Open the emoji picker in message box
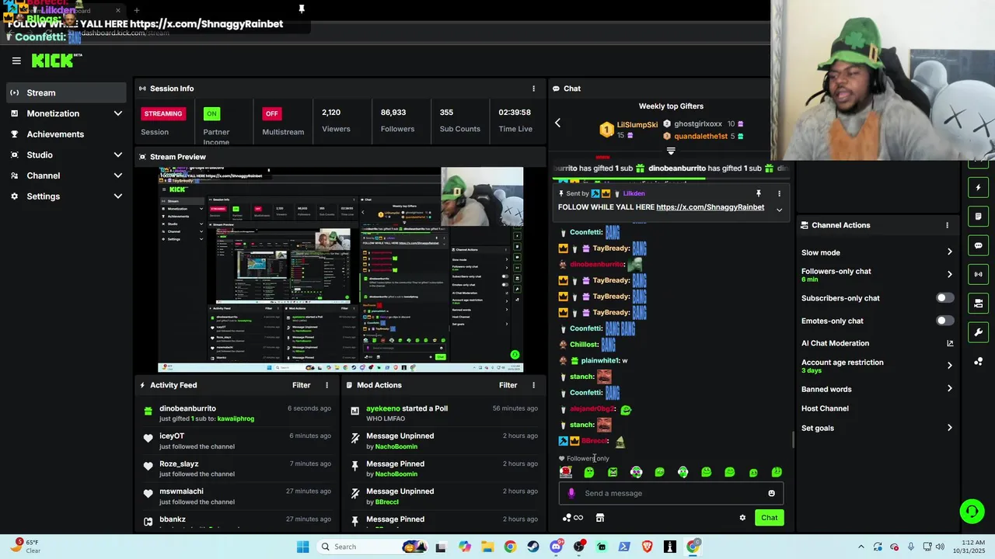This screenshot has width=995, height=559. coord(771,493)
